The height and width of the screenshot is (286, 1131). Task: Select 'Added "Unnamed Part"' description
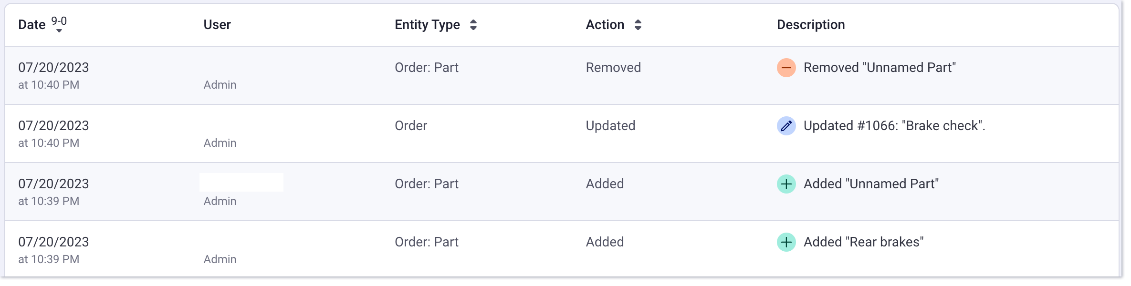click(x=871, y=184)
